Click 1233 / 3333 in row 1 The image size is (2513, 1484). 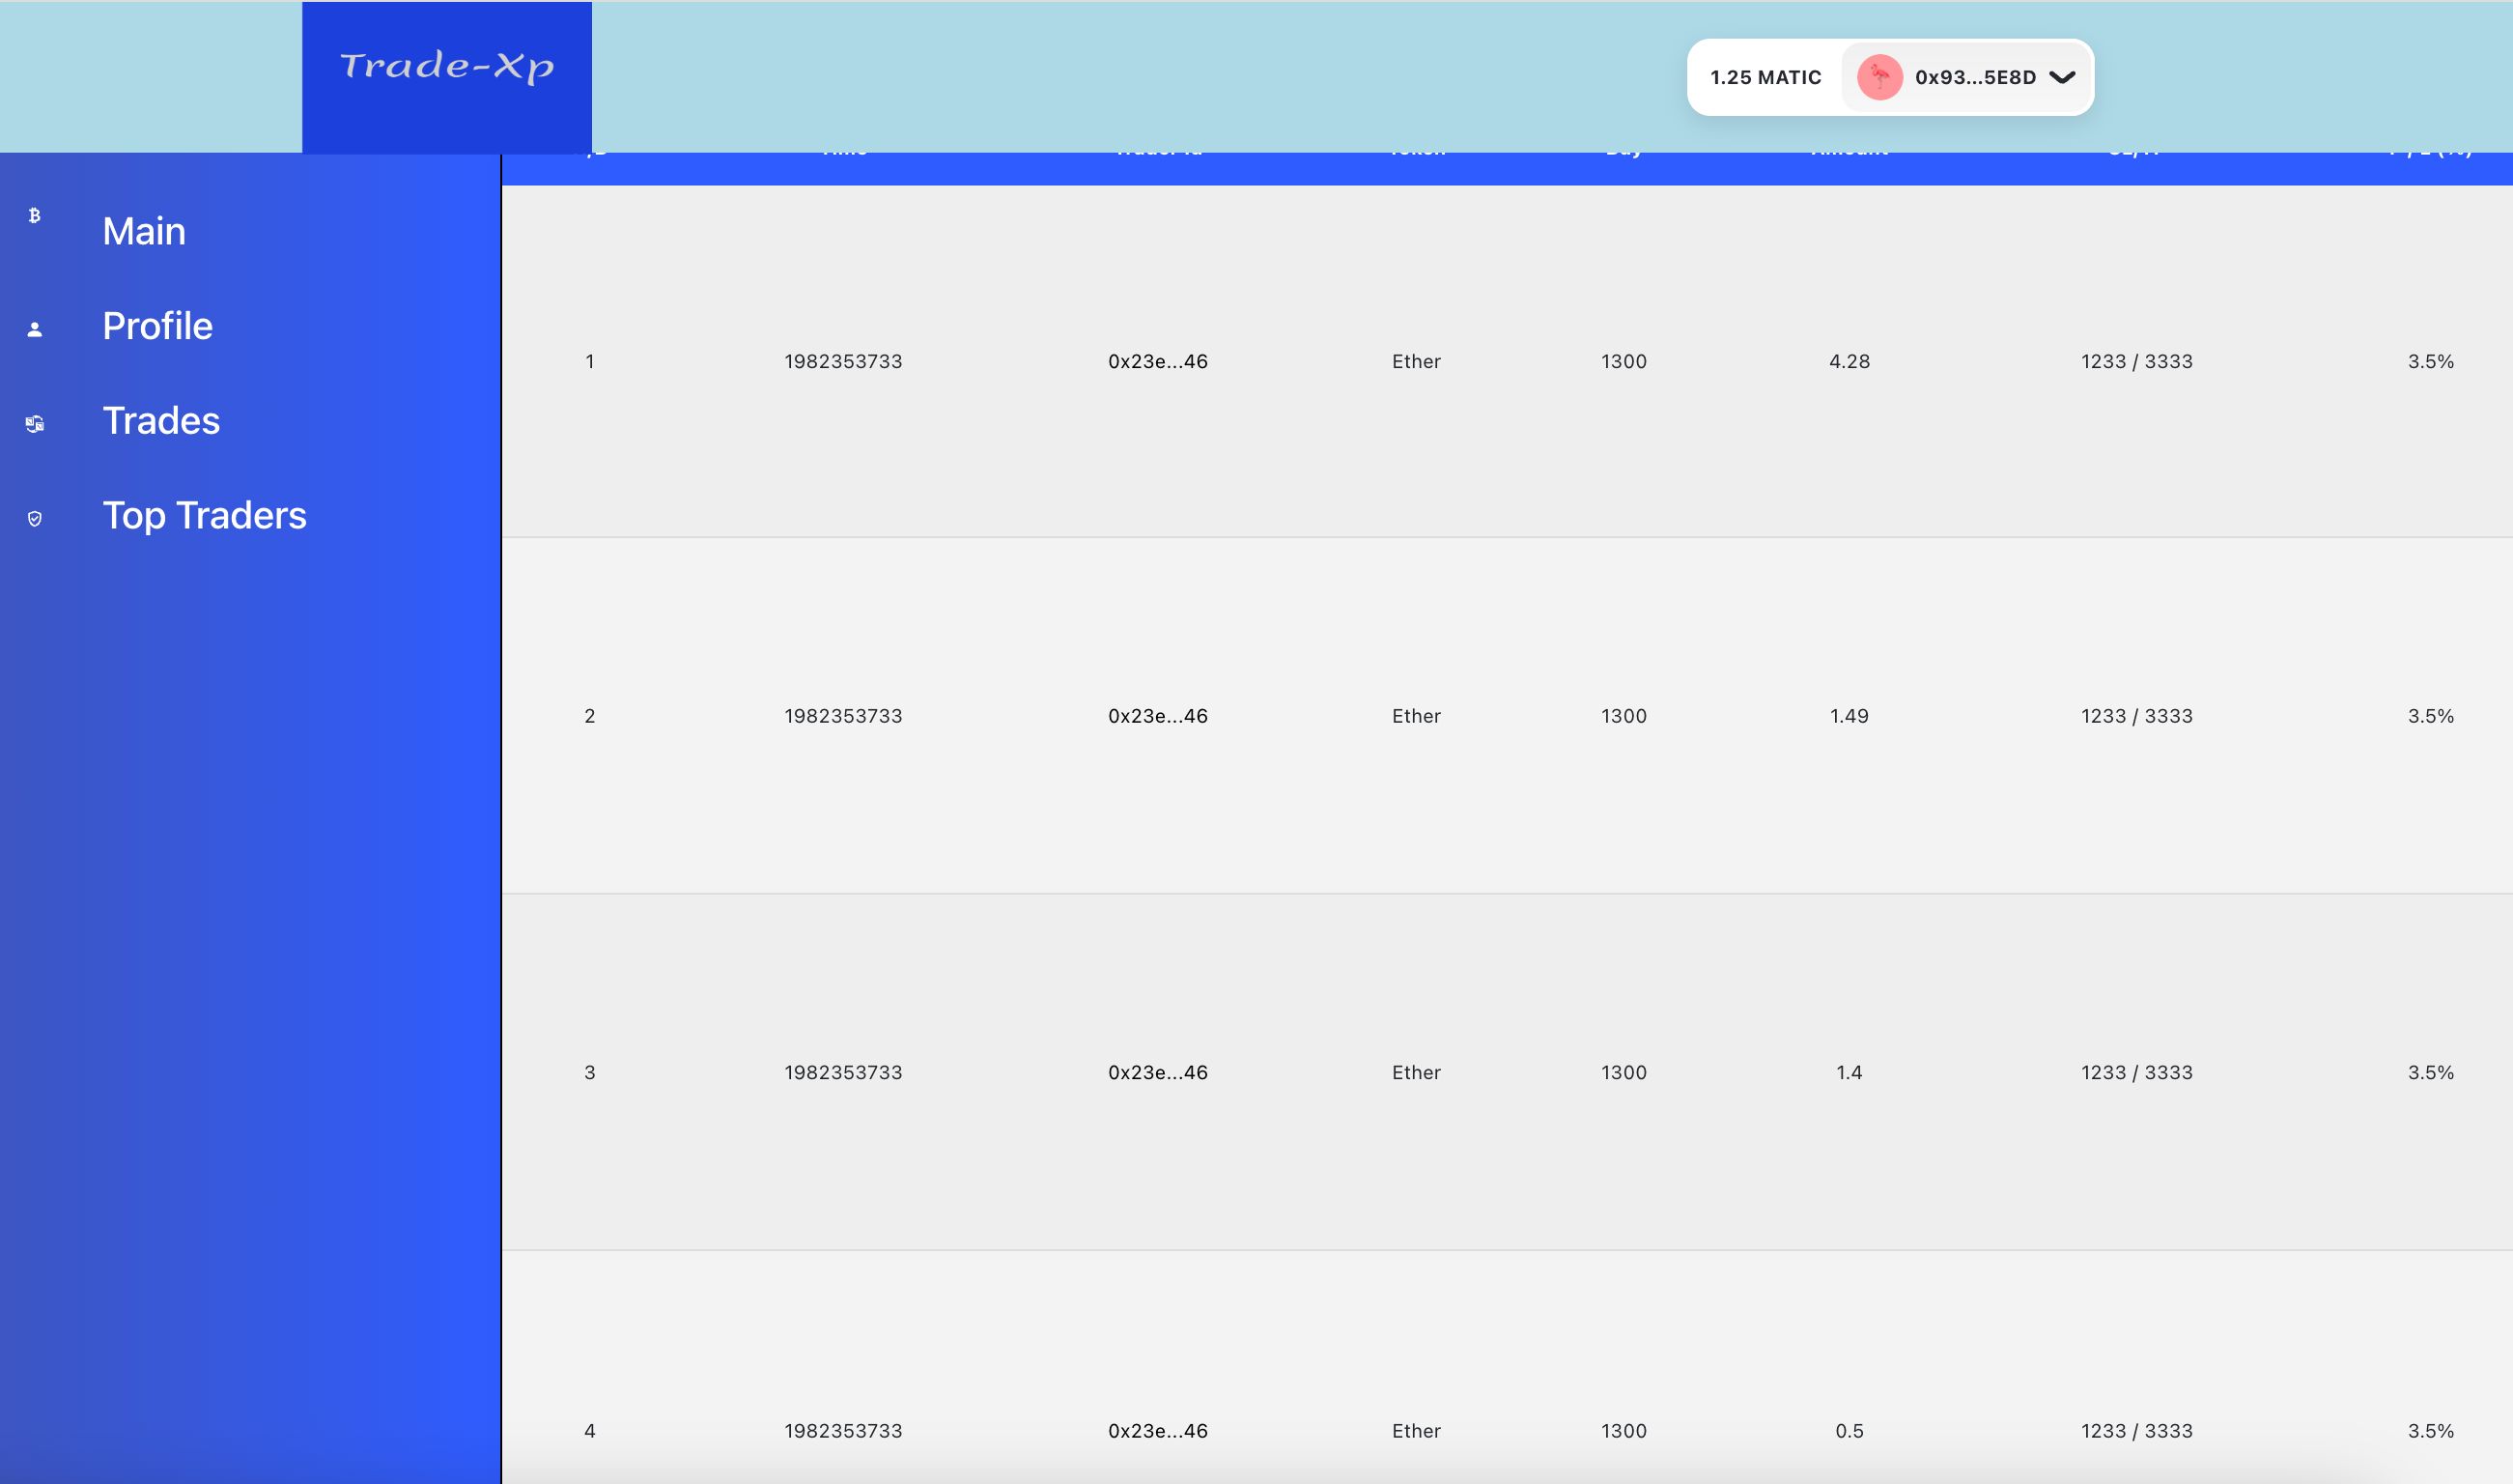click(x=2137, y=361)
